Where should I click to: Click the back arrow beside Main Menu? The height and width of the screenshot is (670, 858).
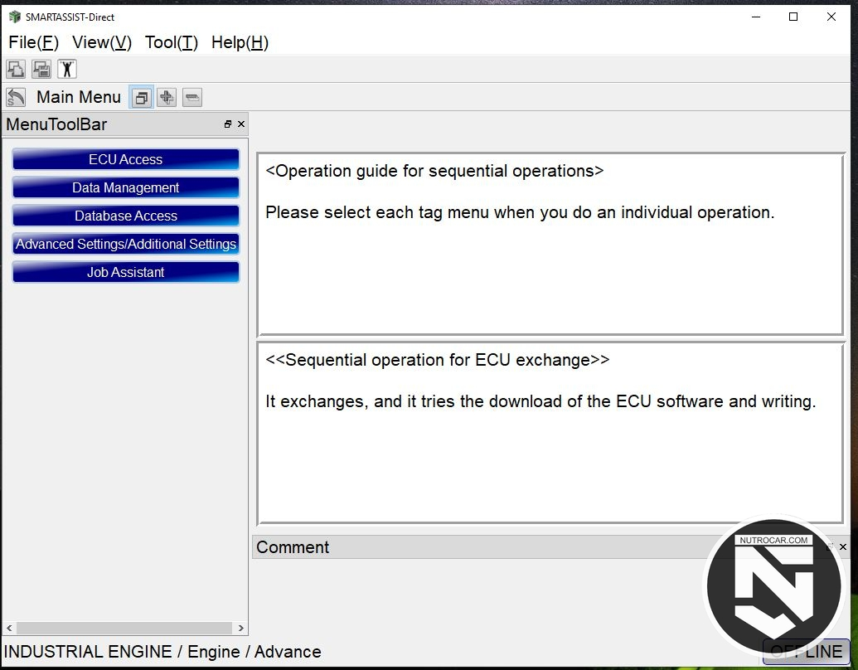[x=16, y=97]
